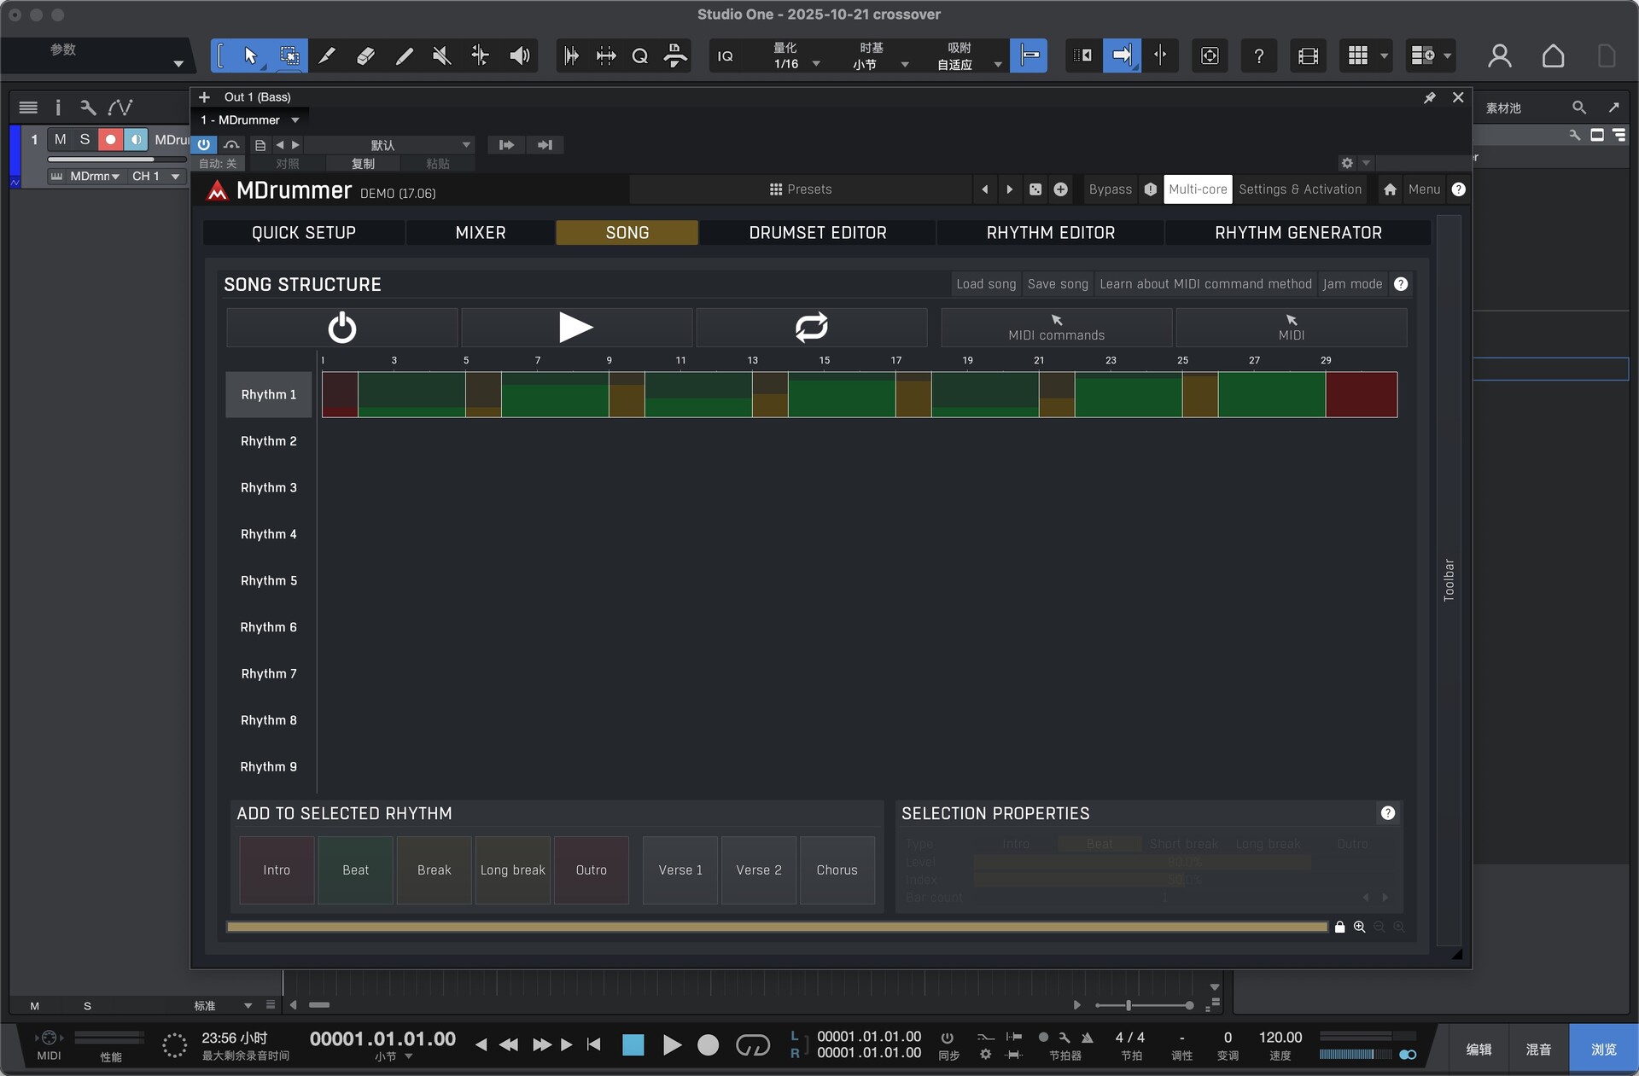
Task: Select the Mute tool icon
Action: (441, 56)
